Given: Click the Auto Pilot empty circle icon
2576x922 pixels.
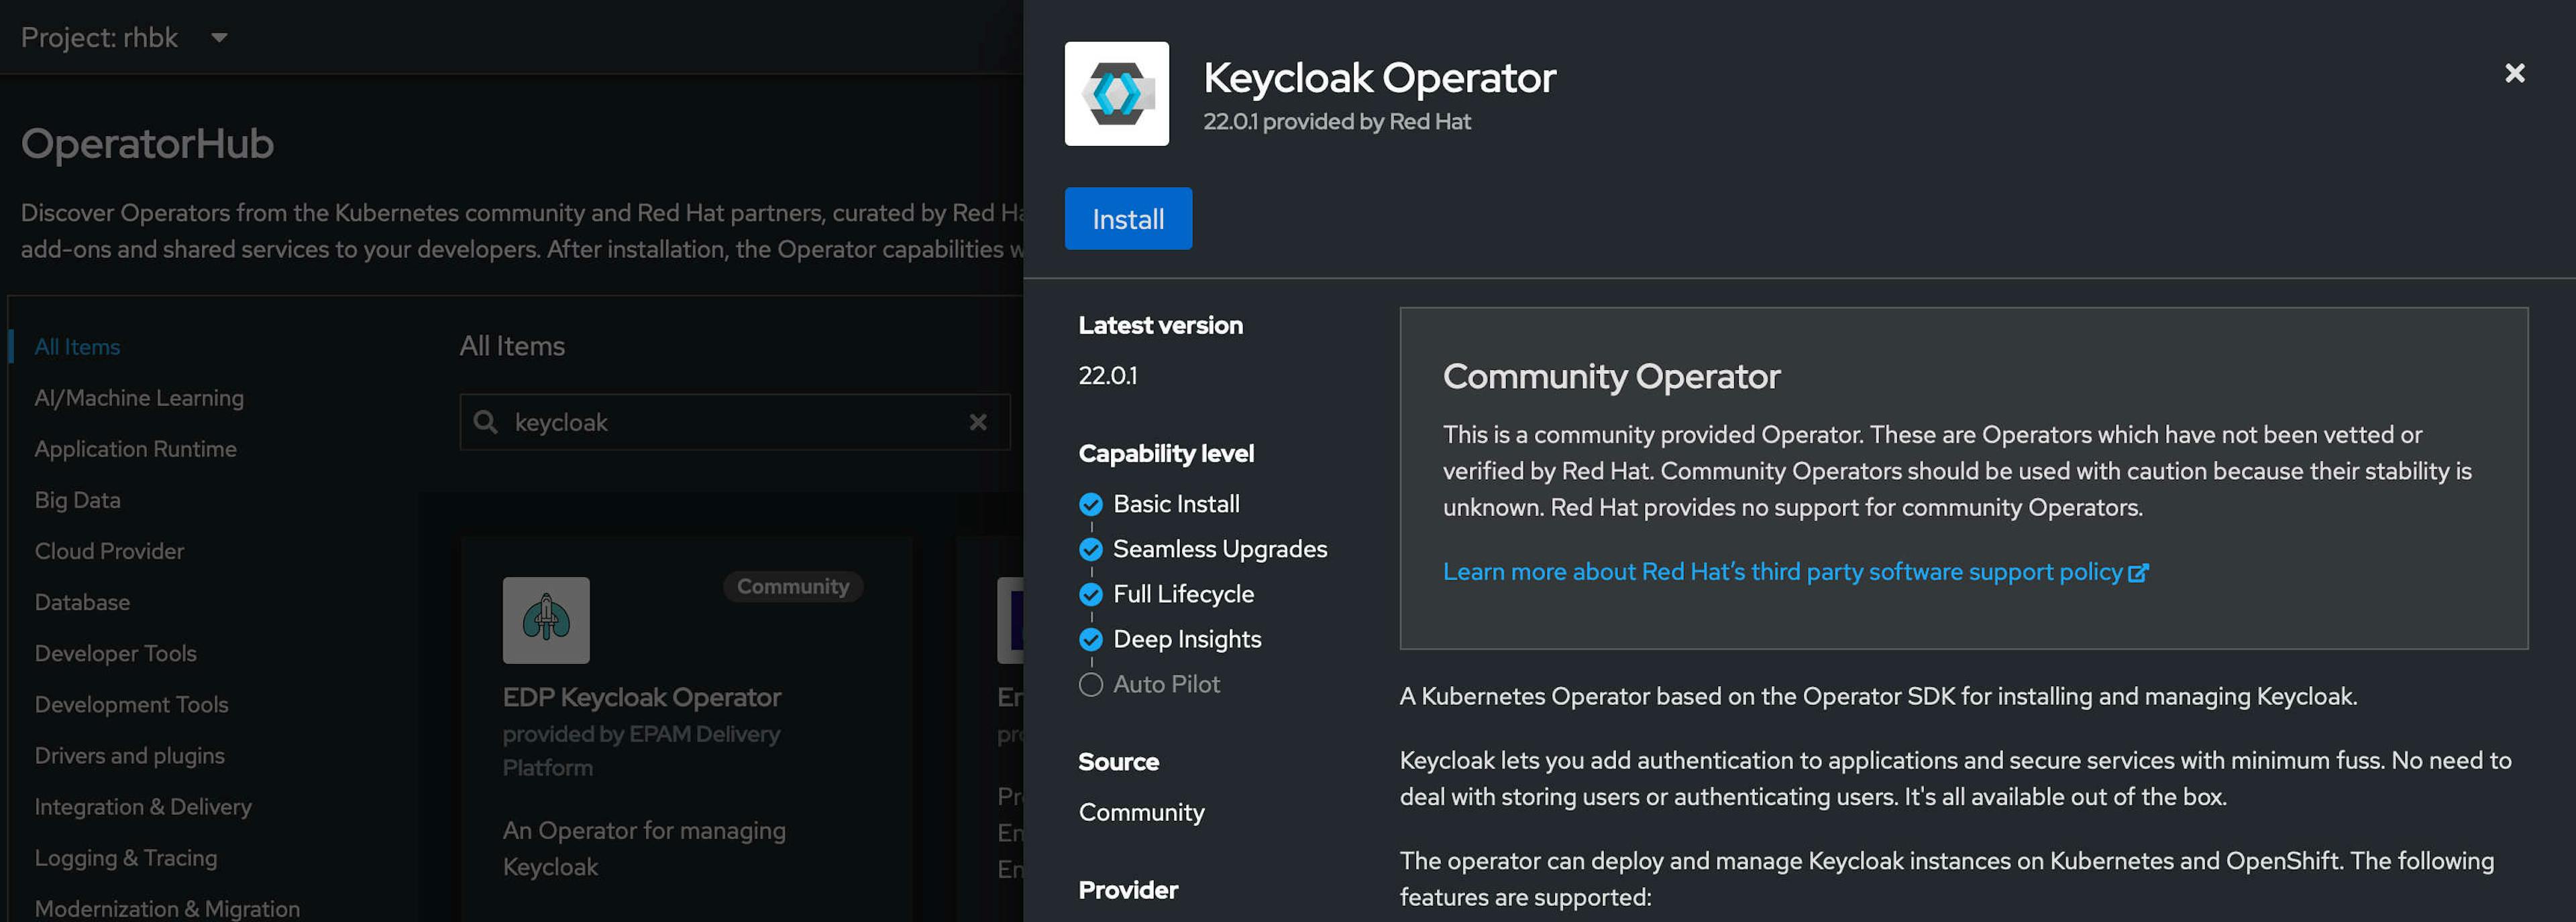Looking at the screenshot, I should pyautogui.click(x=1091, y=684).
